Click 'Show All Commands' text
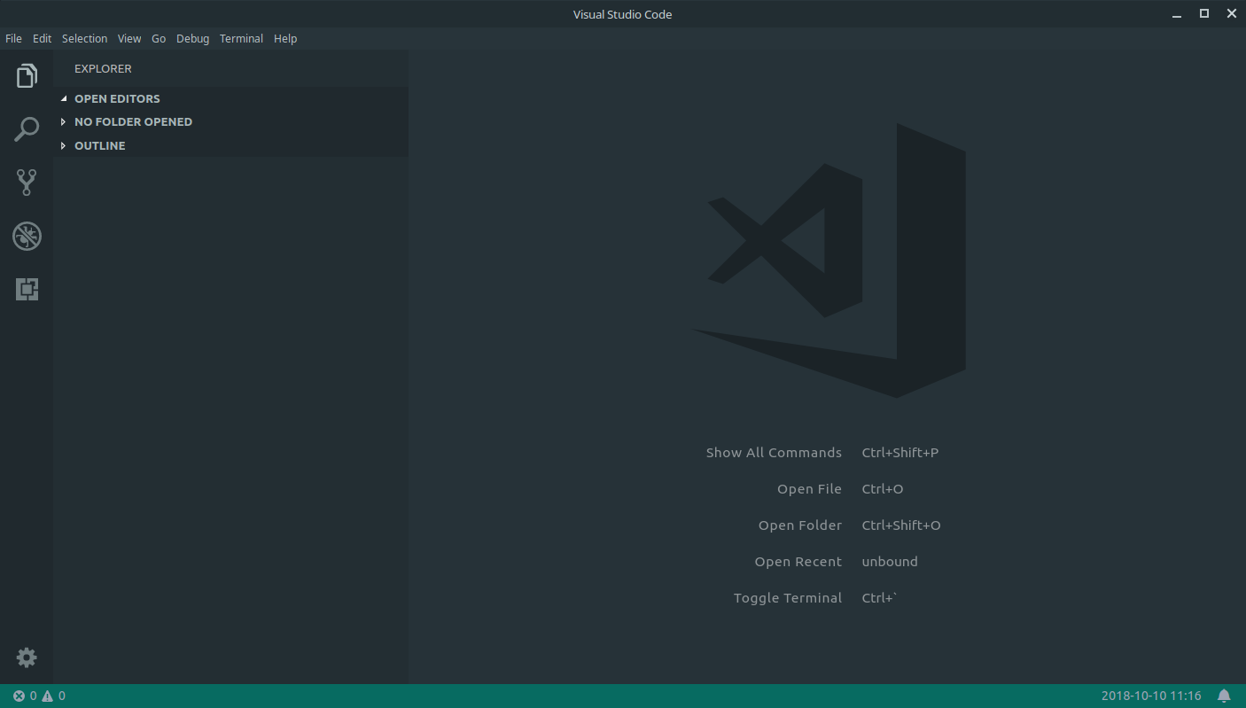The image size is (1246, 708). [774, 453]
